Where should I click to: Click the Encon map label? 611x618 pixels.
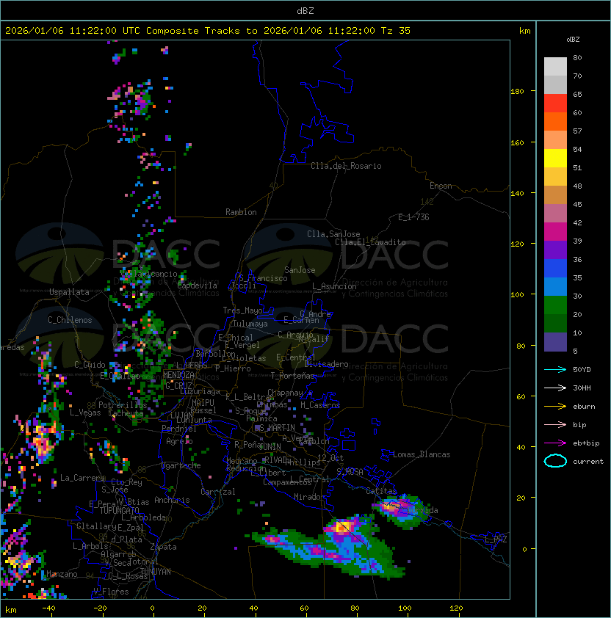[441, 186]
